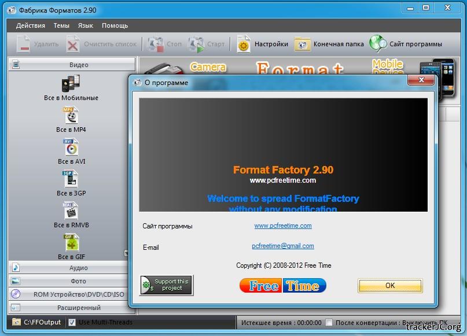
Task: Click the Free Time logo banner
Action: pos(283,286)
